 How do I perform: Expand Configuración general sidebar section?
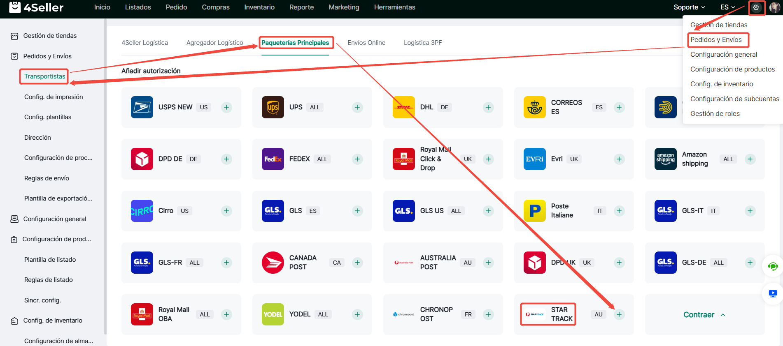[x=54, y=219]
